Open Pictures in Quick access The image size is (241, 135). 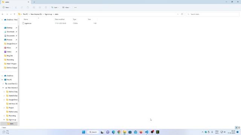(x=9, y=40)
